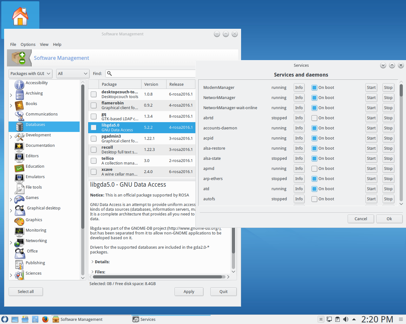The image size is (406, 324).
Task: Click the Apply button
Action: point(189,292)
